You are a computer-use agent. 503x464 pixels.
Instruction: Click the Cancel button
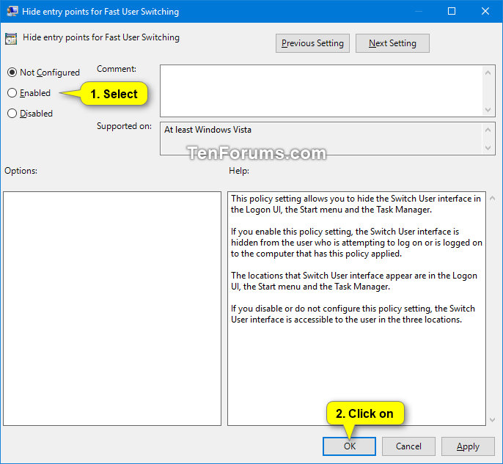(408, 446)
